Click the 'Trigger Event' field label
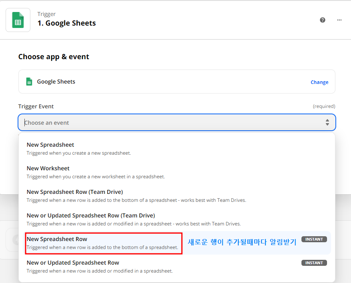 (x=36, y=106)
